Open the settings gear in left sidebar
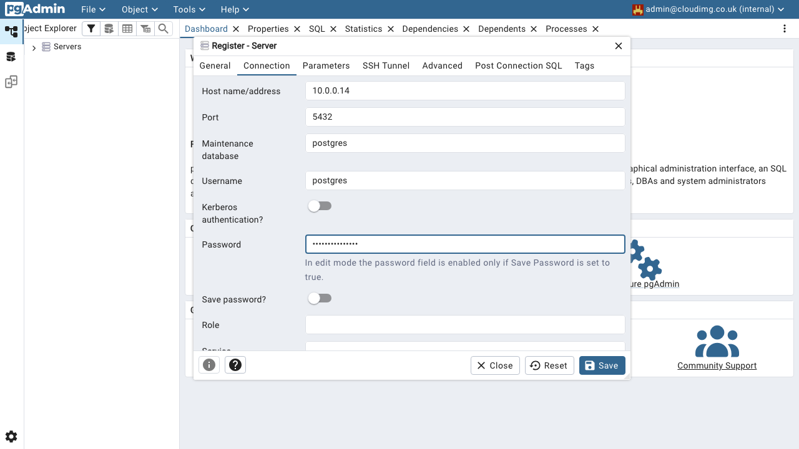The image size is (799, 449). [11, 437]
